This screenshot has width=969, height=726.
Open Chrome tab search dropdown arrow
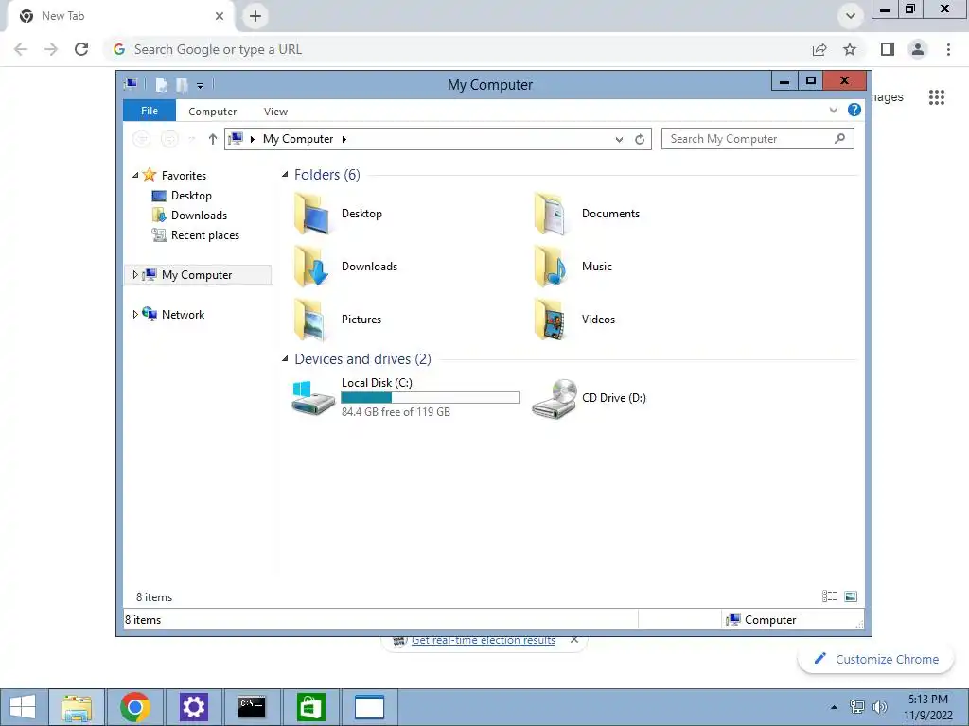(x=851, y=16)
